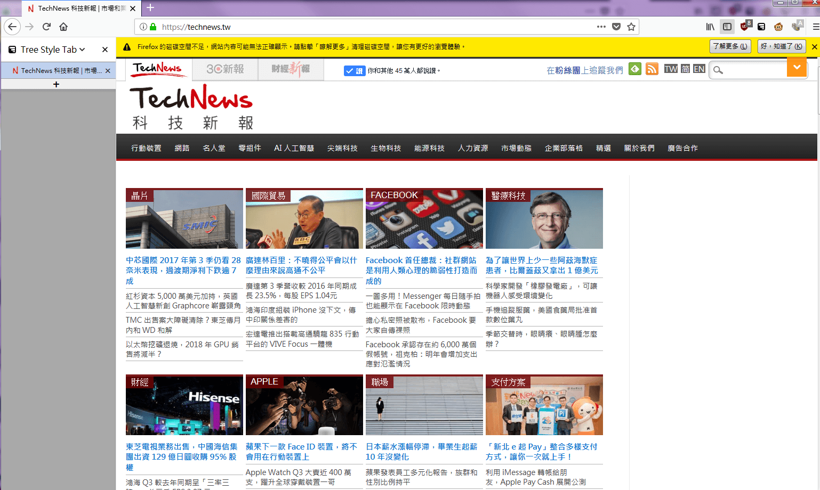Screen dimensions: 820x490
Task: Open 尖端科技 menu item
Action: pyautogui.click(x=342, y=148)
